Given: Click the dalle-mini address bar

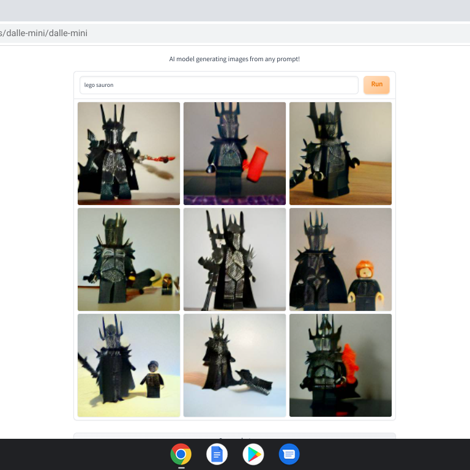Looking at the screenshot, I should tap(235, 33).
